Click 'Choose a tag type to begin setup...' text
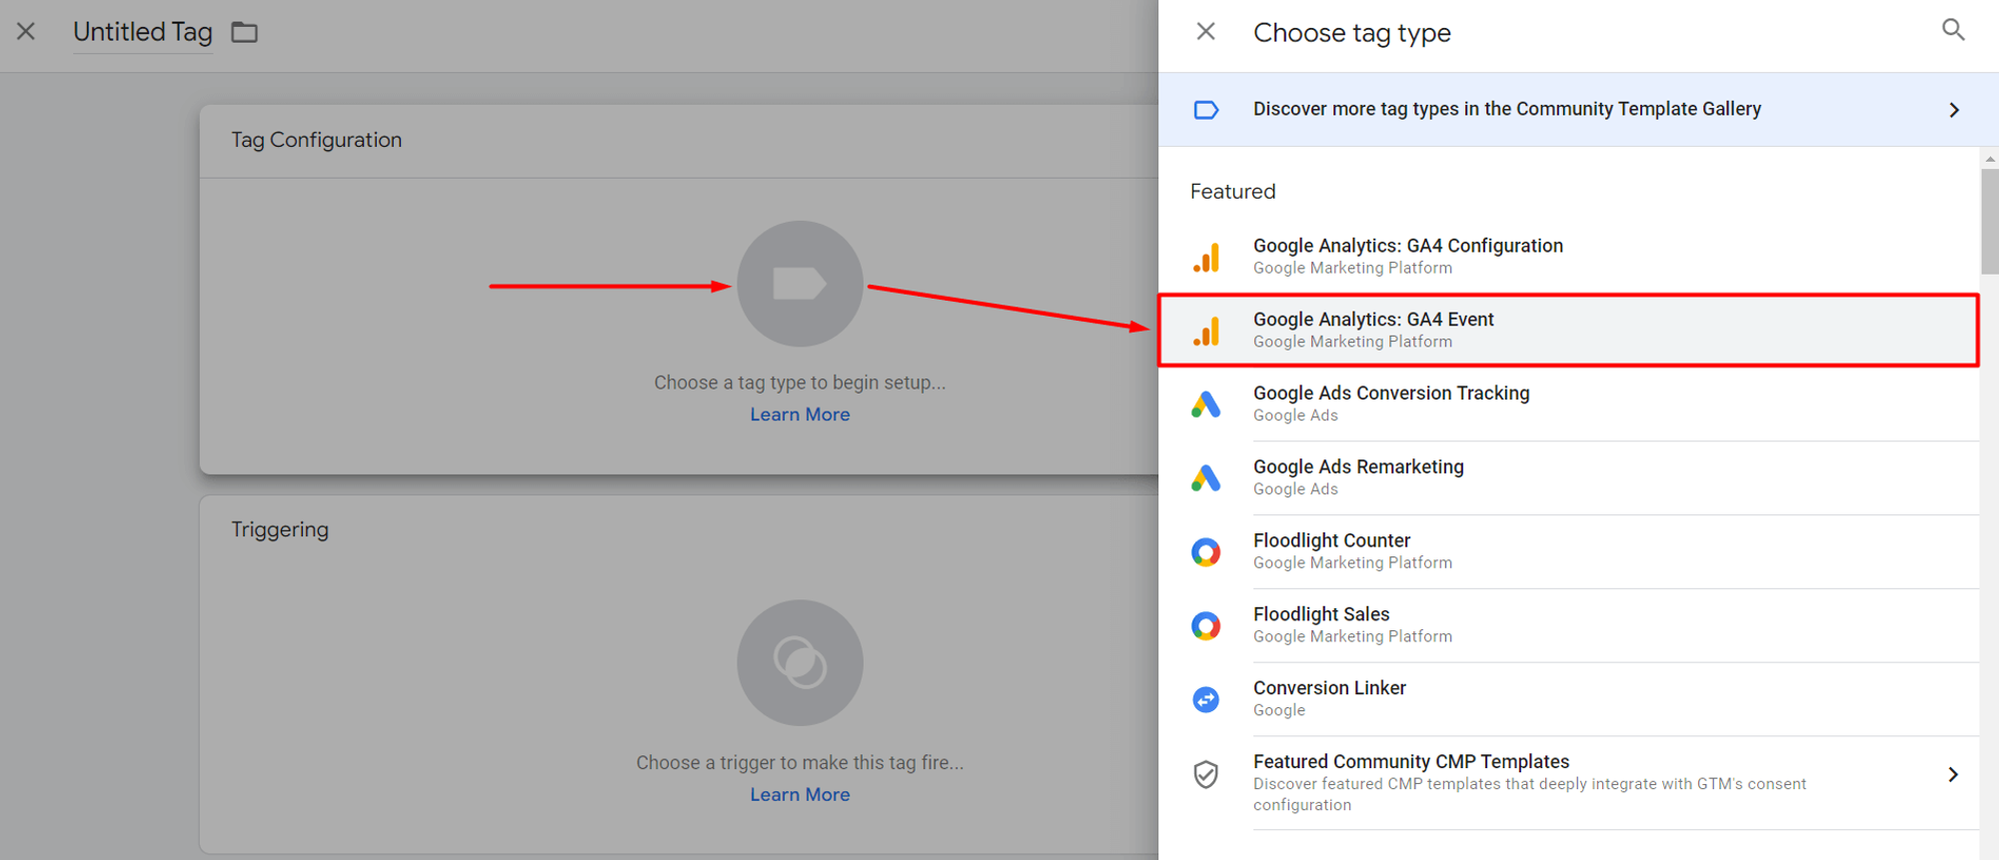The width and height of the screenshot is (1999, 860). [x=800, y=383]
